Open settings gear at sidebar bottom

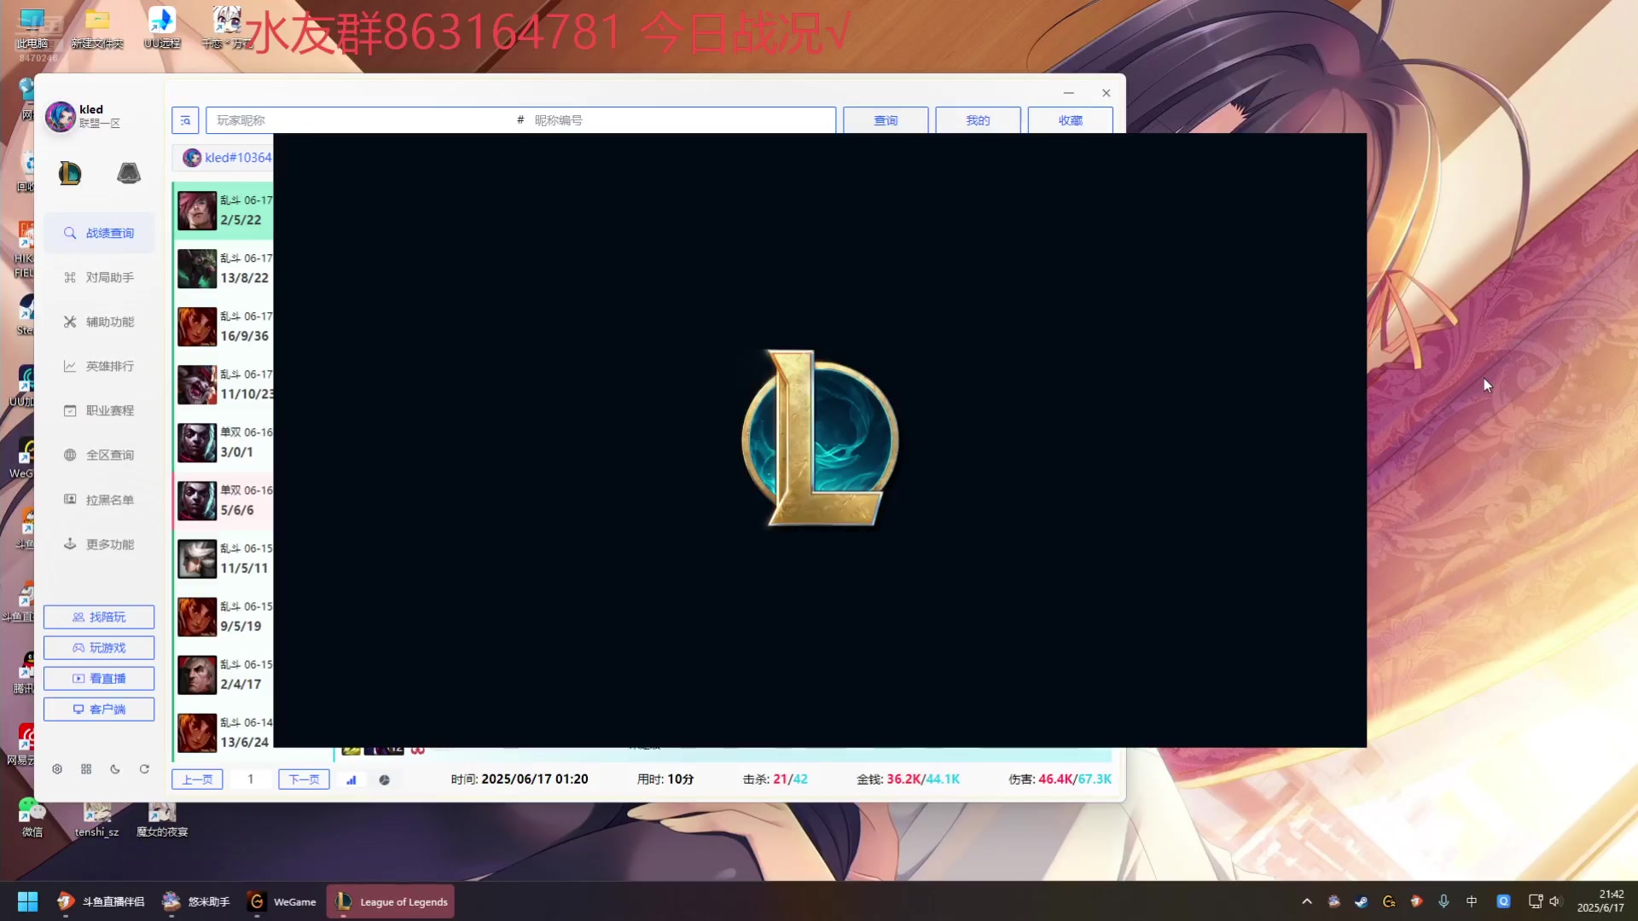click(57, 769)
